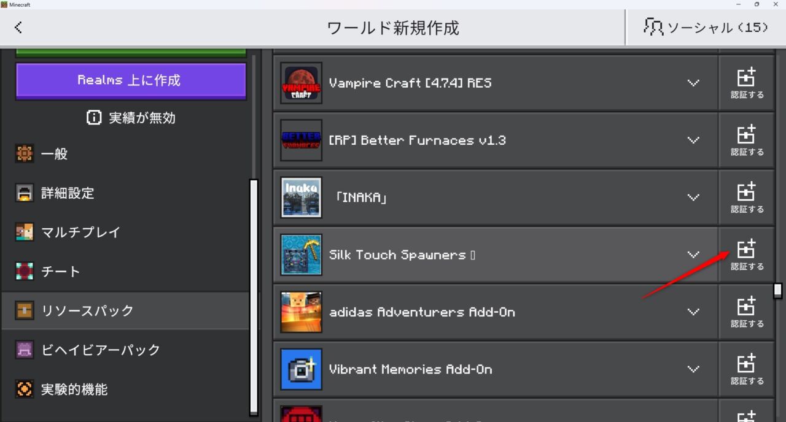Activate Silk Touch Spawners with 認証する

(x=747, y=255)
